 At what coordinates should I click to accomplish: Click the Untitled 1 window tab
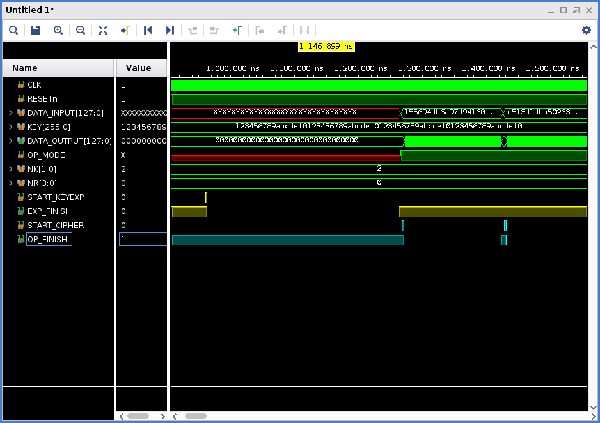[29, 10]
